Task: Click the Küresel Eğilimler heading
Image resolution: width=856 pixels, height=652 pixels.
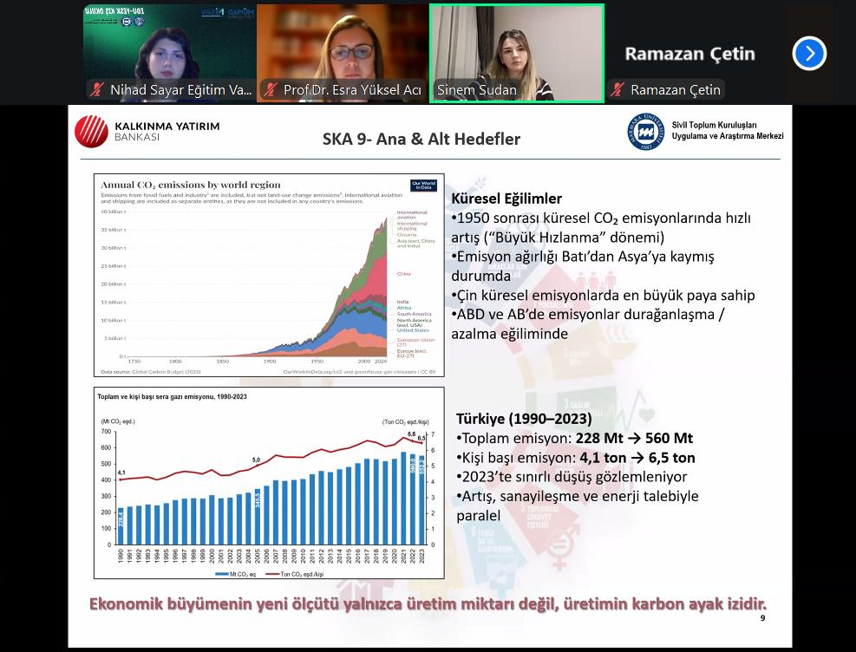Action: pyautogui.click(x=506, y=199)
